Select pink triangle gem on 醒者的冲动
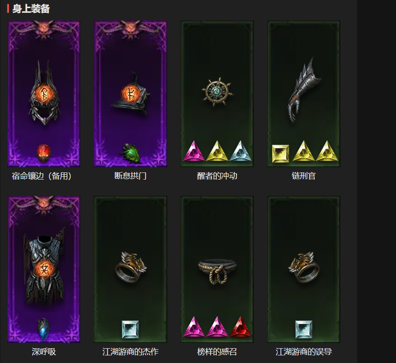The width and height of the screenshot is (396, 363). (193, 151)
